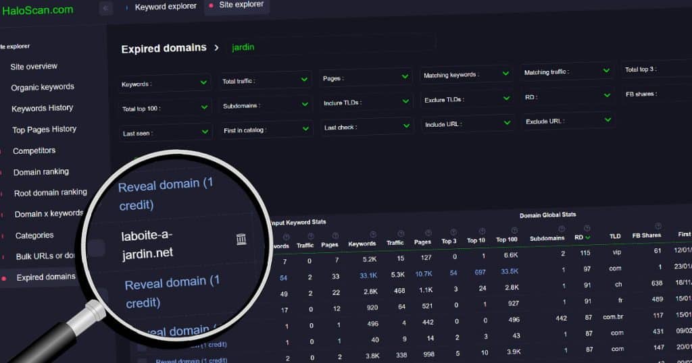Image resolution: width=692 pixels, height=363 pixels.
Task: Click the TLD column header
Action: (x=615, y=237)
